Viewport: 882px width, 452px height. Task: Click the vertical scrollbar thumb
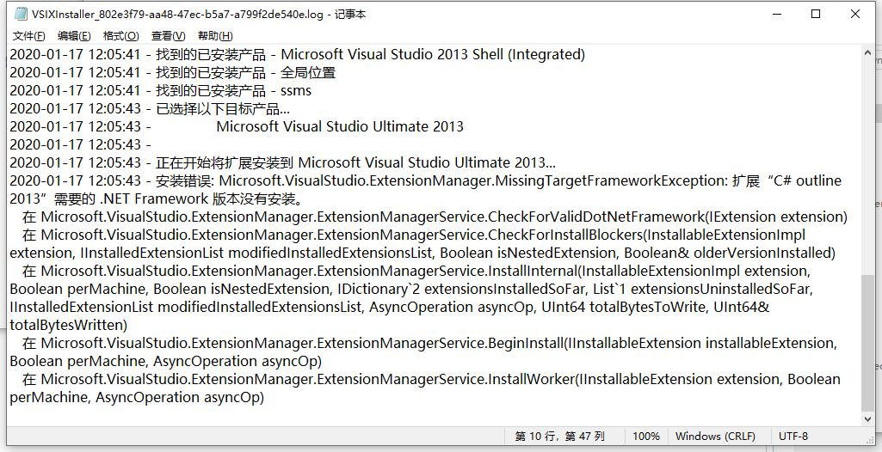coord(867,343)
